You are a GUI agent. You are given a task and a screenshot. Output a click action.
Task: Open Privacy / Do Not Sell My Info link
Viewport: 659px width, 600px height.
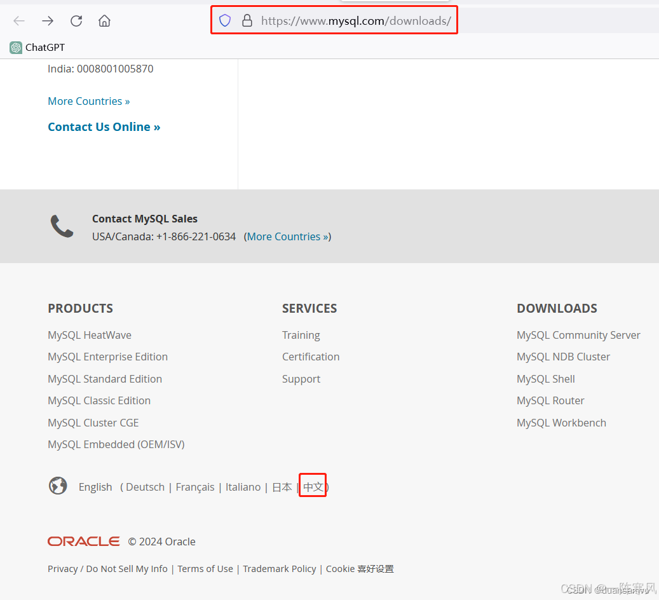[107, 569]
